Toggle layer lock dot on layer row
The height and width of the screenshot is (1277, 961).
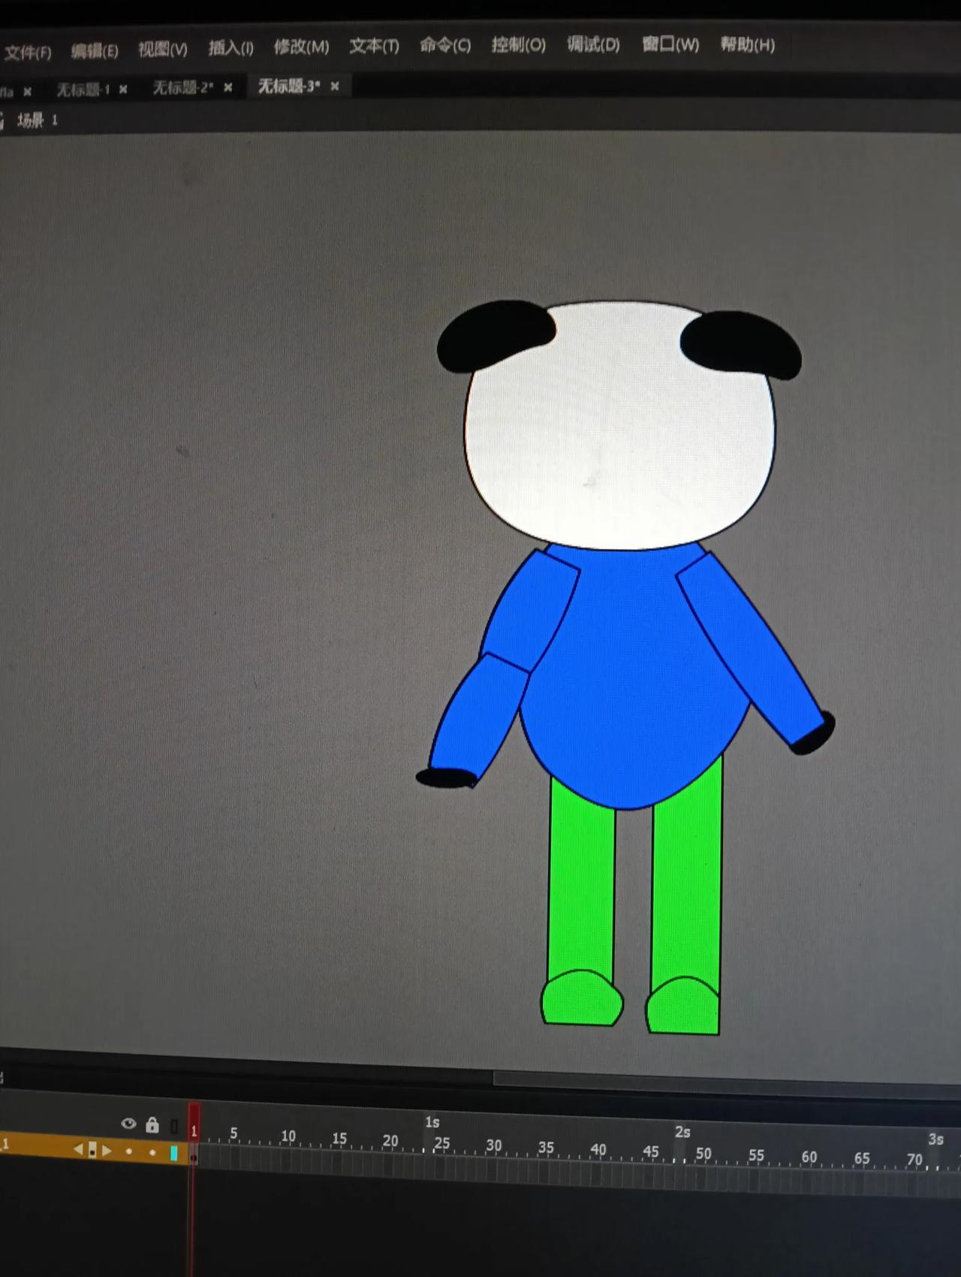coord(152,1152)
